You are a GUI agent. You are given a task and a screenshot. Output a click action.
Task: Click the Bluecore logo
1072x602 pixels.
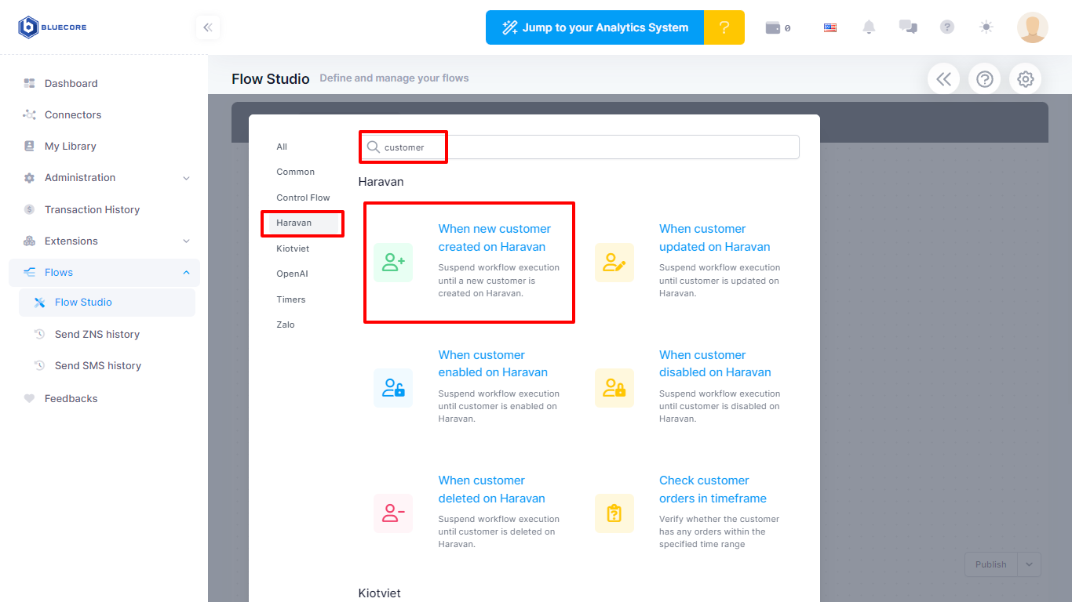[53, 27]
